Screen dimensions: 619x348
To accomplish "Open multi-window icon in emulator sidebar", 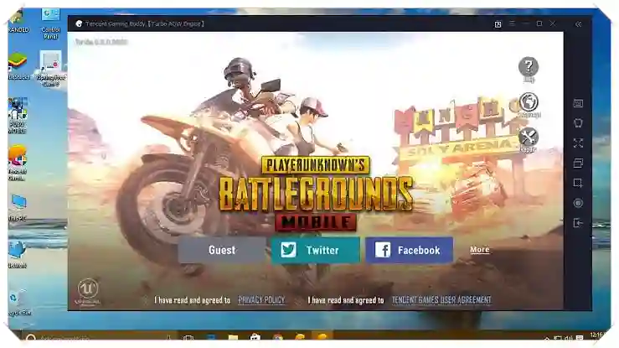I will (578, 163).
